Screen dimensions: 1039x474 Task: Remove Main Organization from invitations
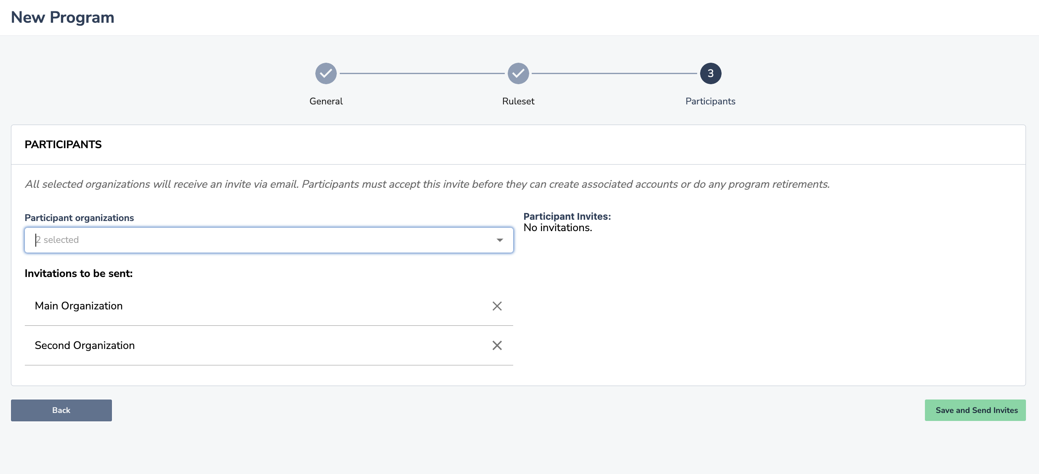pyautogui.click(x=497, y=306)
